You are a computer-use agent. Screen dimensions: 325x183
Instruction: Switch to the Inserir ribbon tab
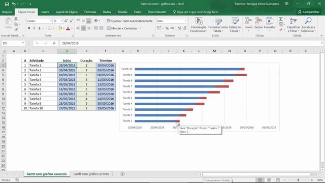[x=45, y=12]
